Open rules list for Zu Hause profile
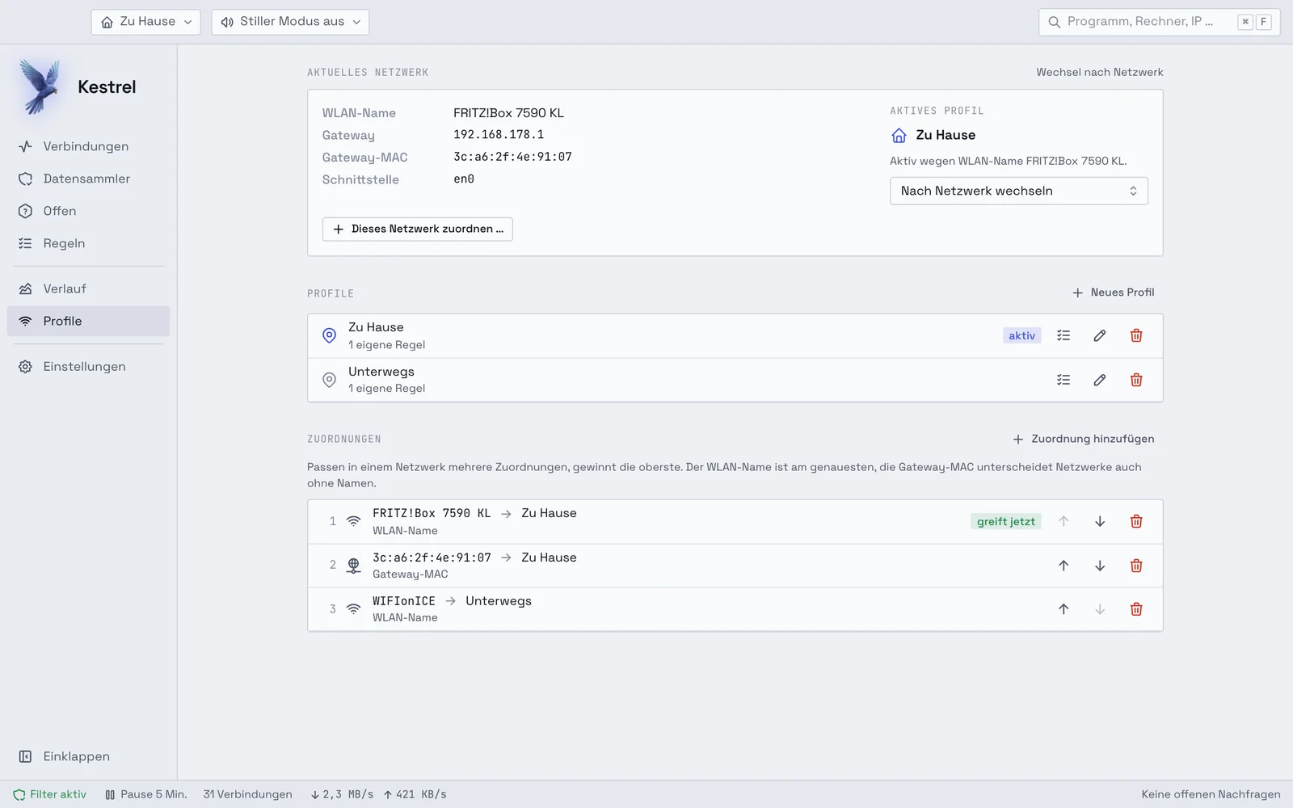Viewport: 1293px width, 808px height. [x=1063, y=335]
